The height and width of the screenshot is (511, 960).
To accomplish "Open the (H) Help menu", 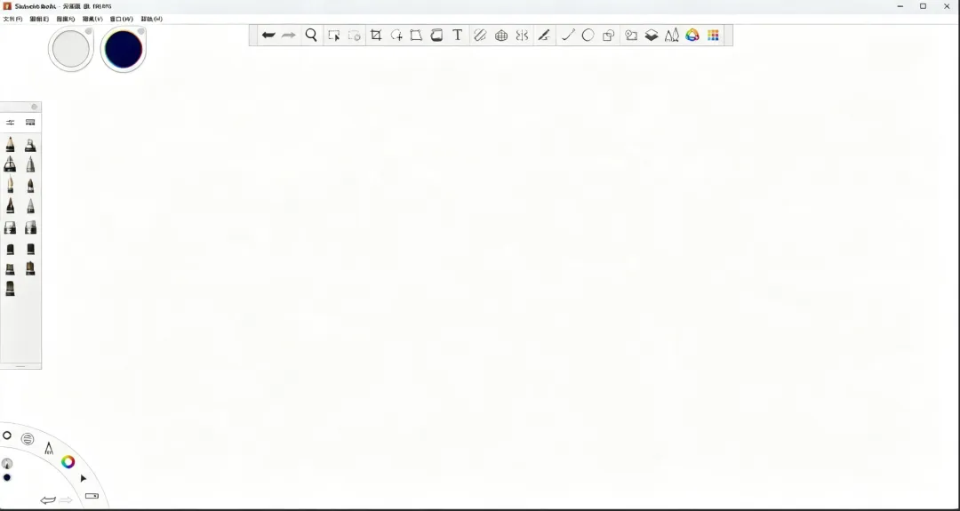I will coord(152,19).
